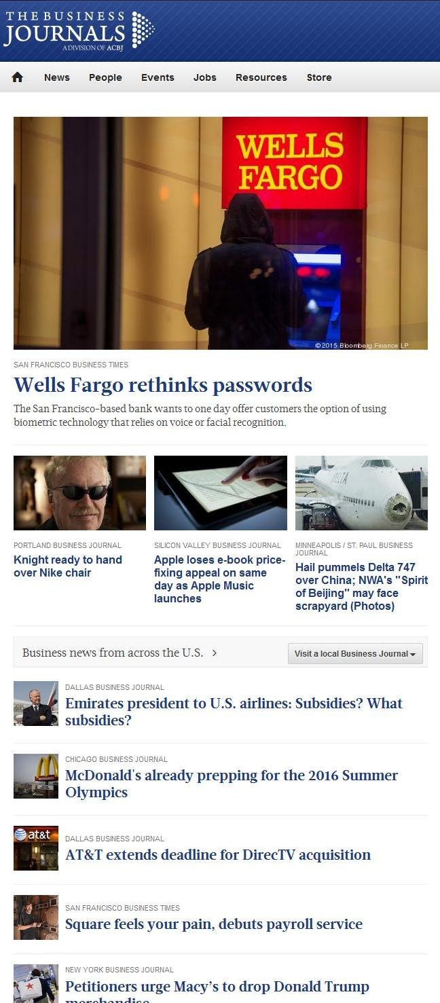Open Square debuts payroll service article
440x1003 pixels.
pyautogui.click(x=214, y=924)
